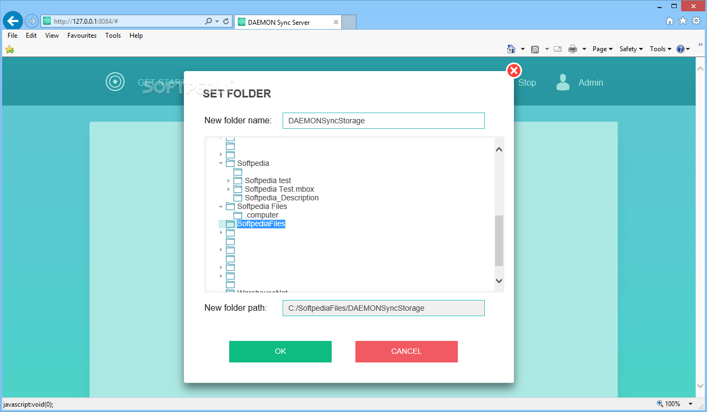Expand the Softpedia Test.mbox folder

point(229,189)
